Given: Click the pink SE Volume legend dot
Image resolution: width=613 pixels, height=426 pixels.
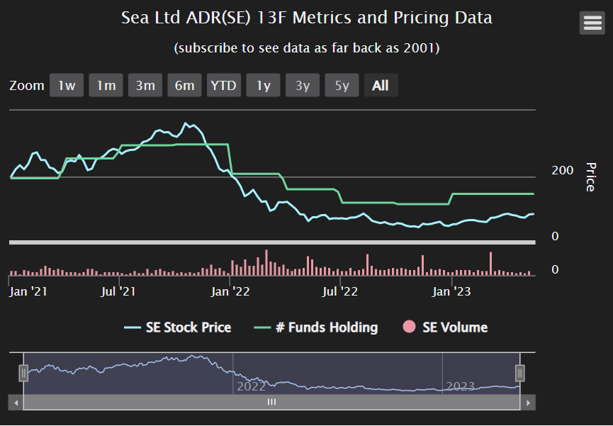Looking at the screenshot, I should click(x=409, y=327).
